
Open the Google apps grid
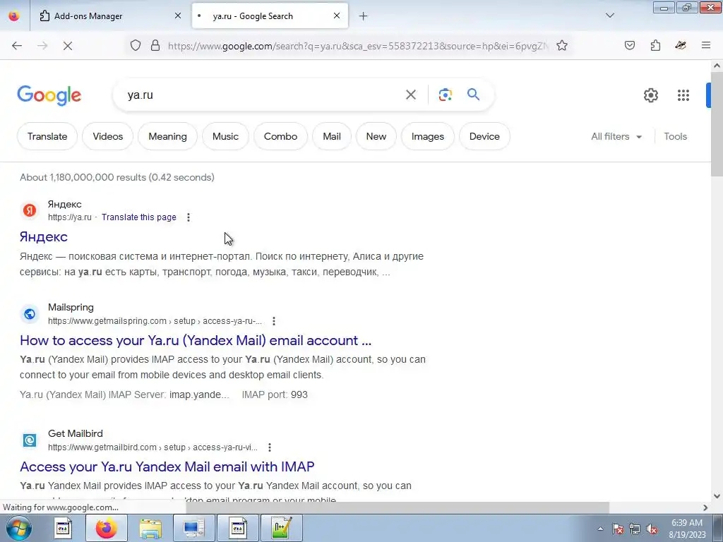(x=683, y=95)
